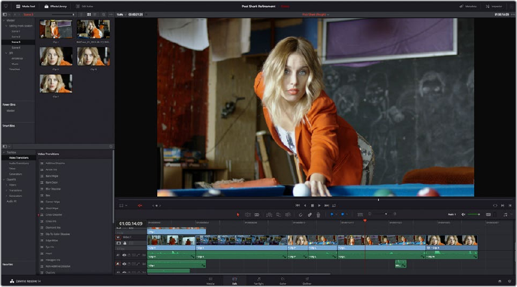
Task: Collapse the Master bin
Action: coord(4,20)
